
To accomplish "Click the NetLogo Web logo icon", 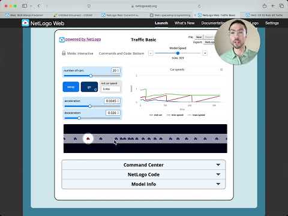I will [x=25, y=23].
